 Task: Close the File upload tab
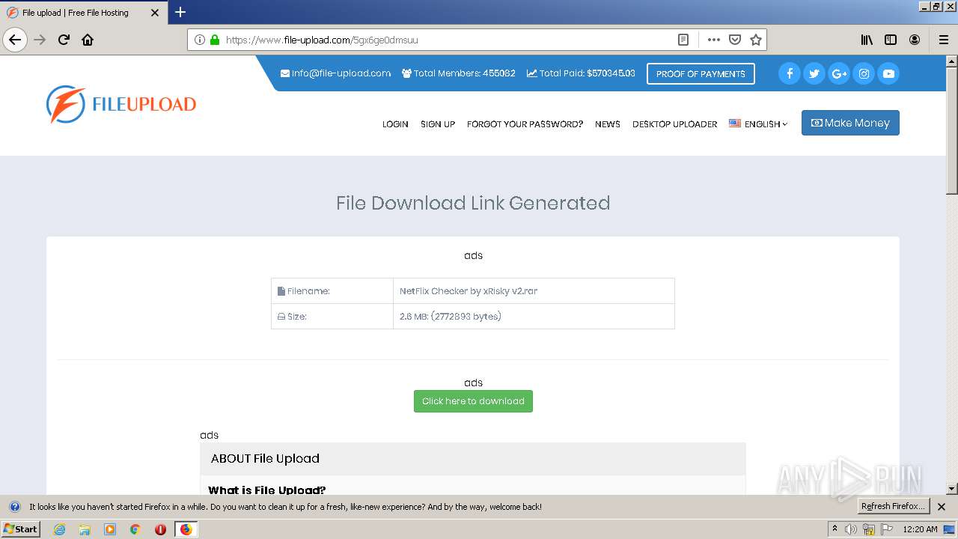click(155, 13)
